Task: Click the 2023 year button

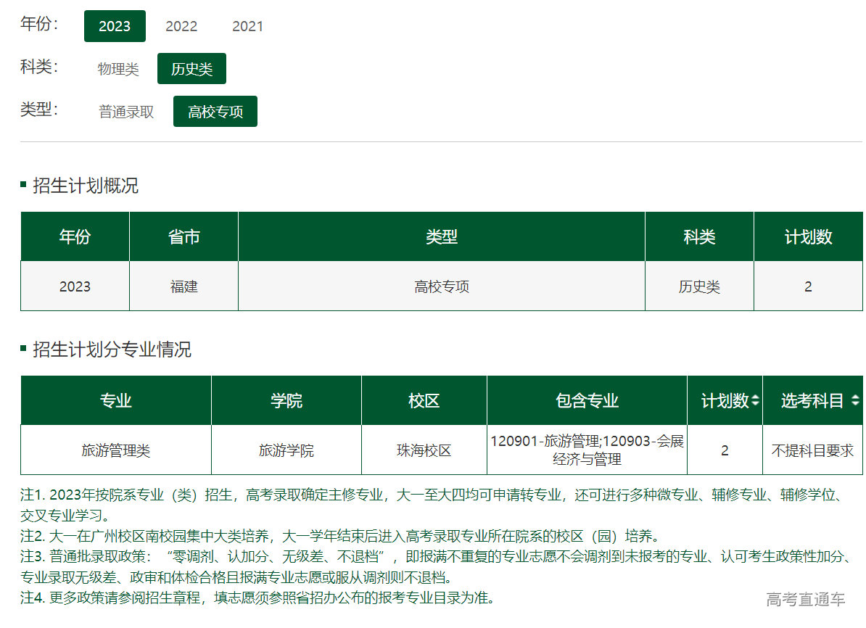Action: pyautogui.click(x=115, y=26)
